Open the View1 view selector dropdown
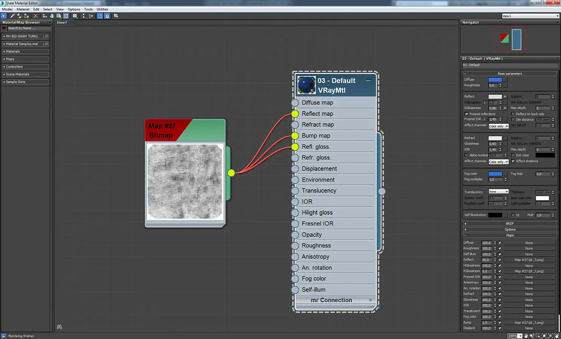 click(530, 16)
